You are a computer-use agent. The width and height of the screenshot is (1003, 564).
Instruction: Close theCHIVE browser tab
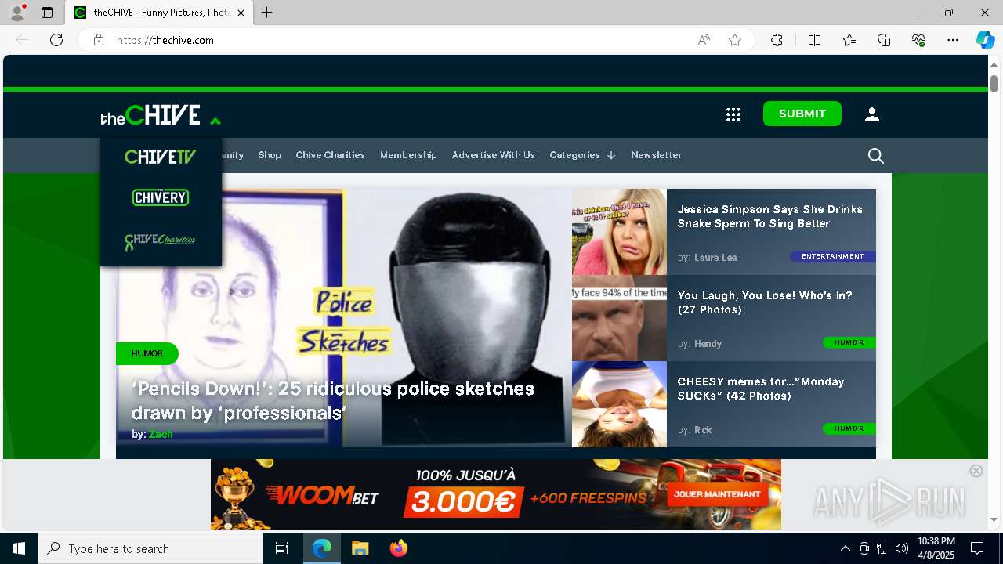point(241,13)
